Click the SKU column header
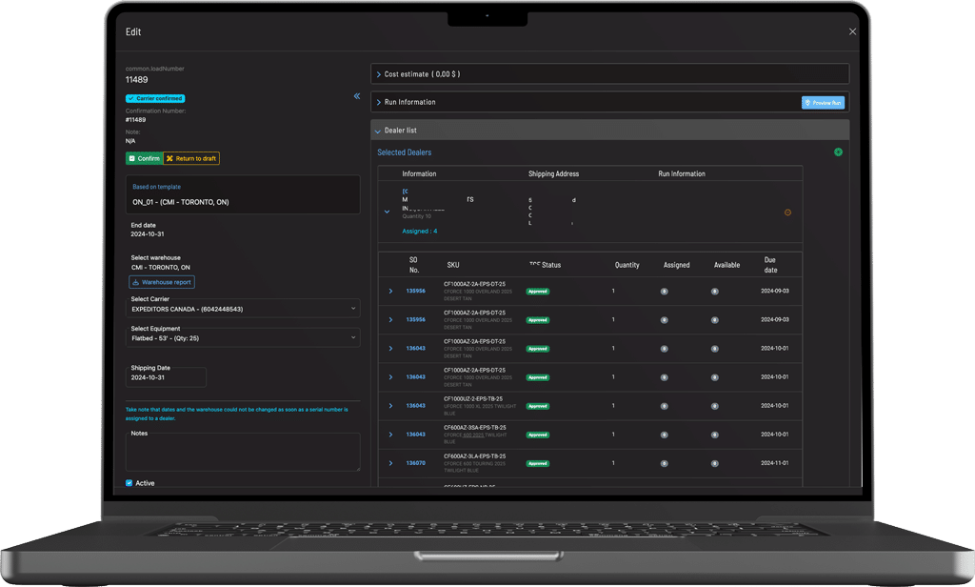 coord(453,265)
